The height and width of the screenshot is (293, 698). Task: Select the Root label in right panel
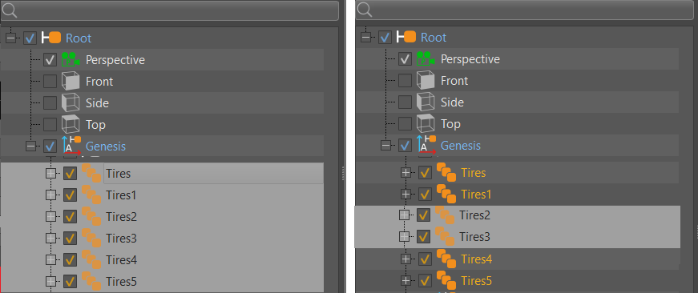pyautogui.click(x=433, y=38)
